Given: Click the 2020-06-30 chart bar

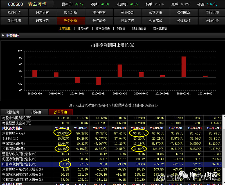Looking at the screenshot, I should pyautogui.click(x=120, y=71).
